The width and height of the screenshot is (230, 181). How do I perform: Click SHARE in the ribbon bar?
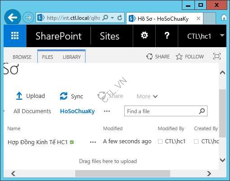click(x=158, y=57)
